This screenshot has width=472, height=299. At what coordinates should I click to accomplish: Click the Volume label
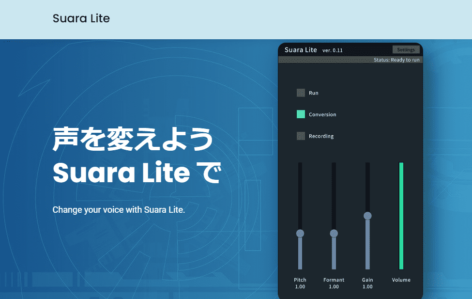tap(401, 280)
